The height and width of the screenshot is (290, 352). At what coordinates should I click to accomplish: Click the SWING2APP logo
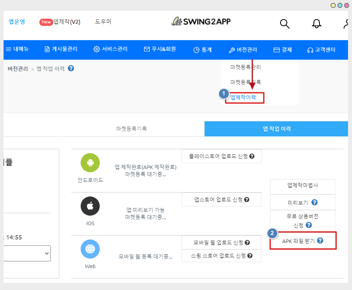[x=201, y=21]
